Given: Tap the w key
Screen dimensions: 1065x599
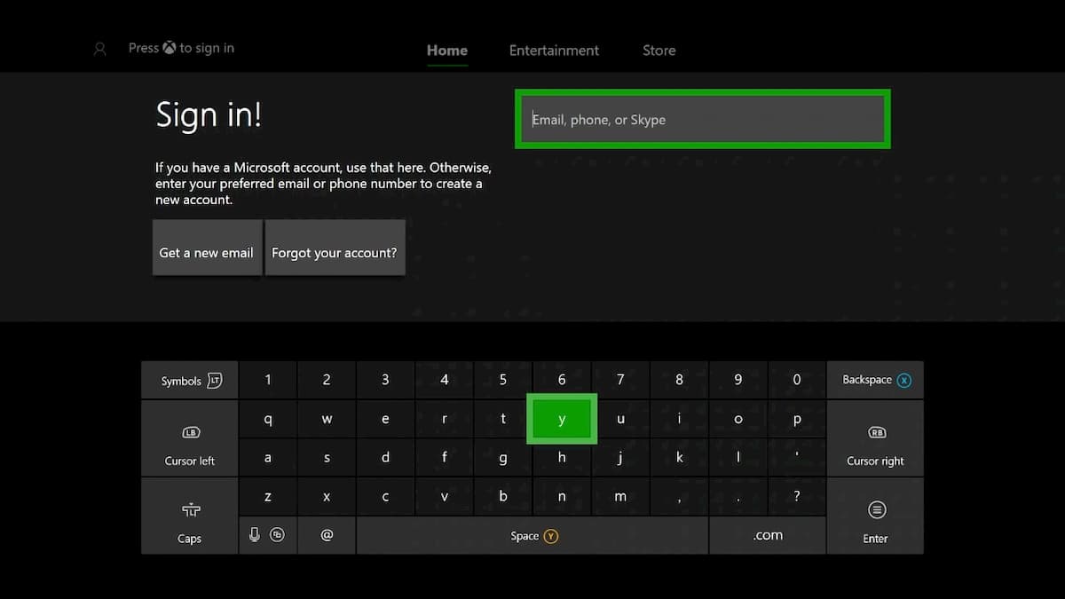Looking at the screenshot, I should coord(327,419).
